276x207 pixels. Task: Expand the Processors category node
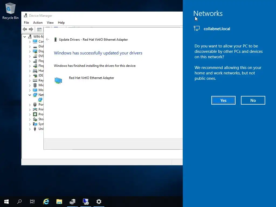coord(30,114)
